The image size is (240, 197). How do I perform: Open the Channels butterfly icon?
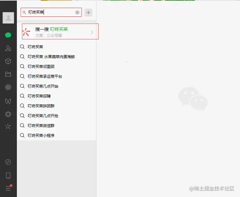pos(8,101)
